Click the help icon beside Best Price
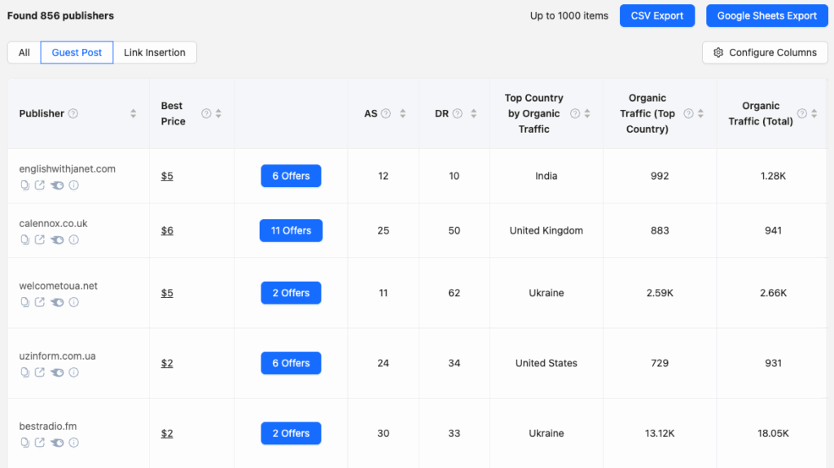The image size is (834, 468). click(x=206, y=114)
